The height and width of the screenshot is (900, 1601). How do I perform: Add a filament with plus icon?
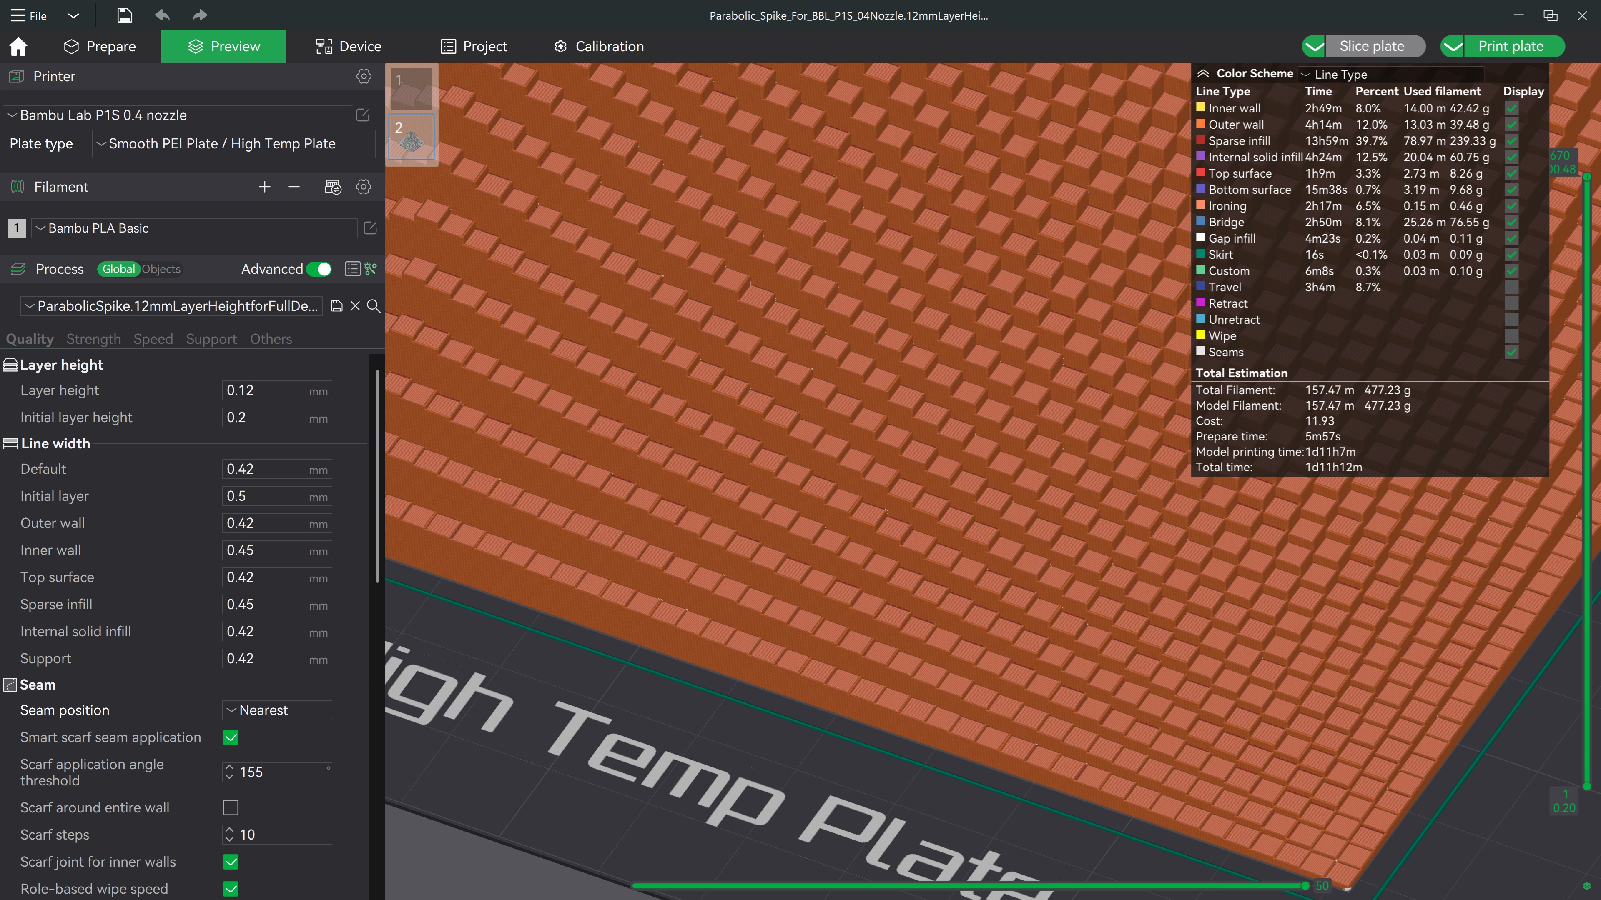pyautogui.click(x=265, y=187)
